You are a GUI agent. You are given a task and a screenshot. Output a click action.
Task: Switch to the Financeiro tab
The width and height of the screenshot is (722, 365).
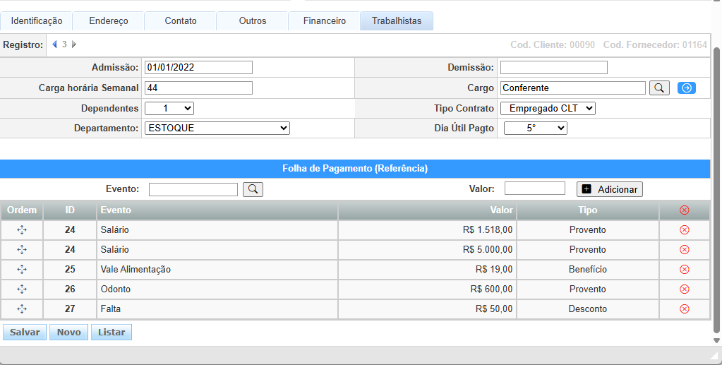[325, 21]
